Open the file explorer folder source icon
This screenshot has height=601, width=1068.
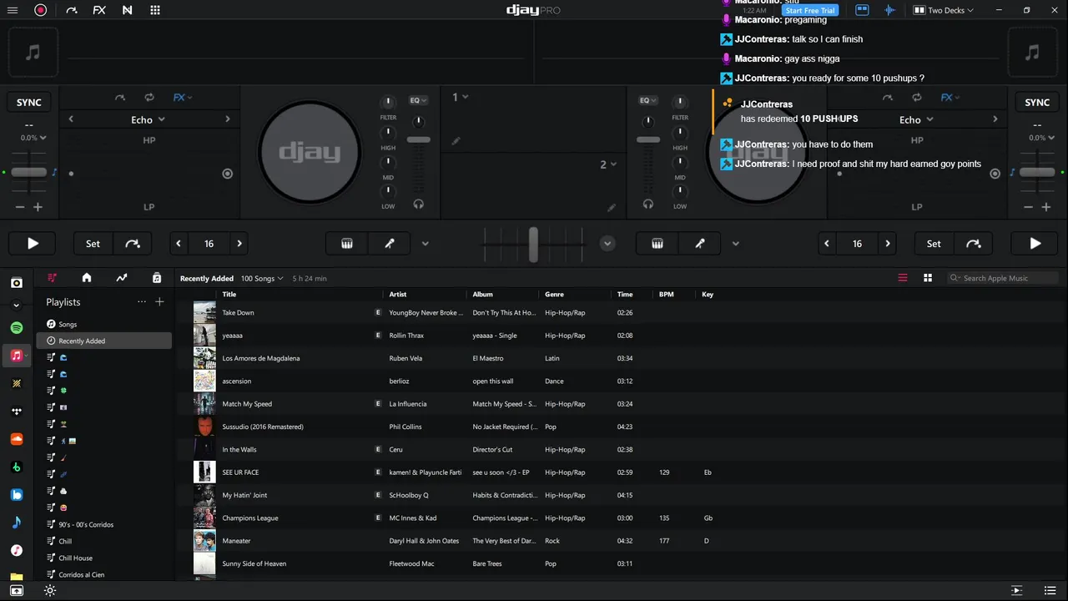click(x=17, y=577)
